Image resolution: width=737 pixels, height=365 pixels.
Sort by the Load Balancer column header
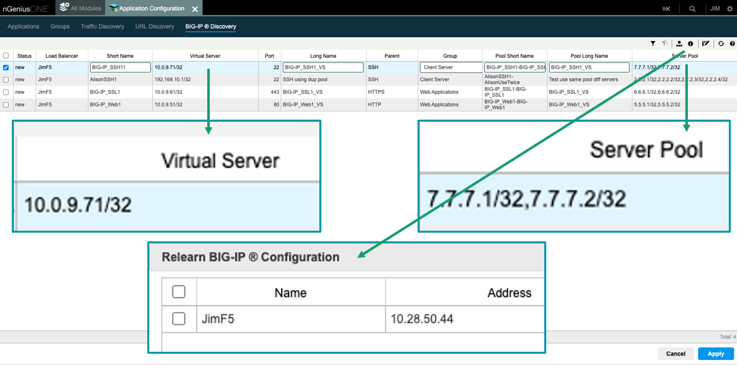(x=62, y=55)
